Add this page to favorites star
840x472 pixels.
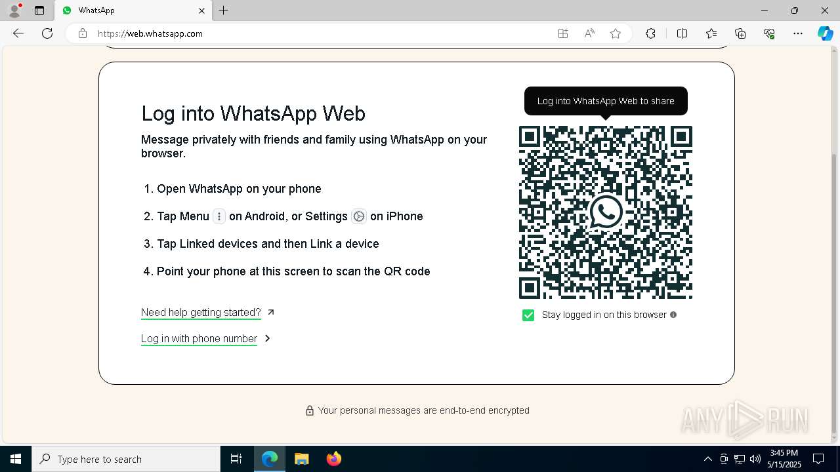[x=616, y=33]
